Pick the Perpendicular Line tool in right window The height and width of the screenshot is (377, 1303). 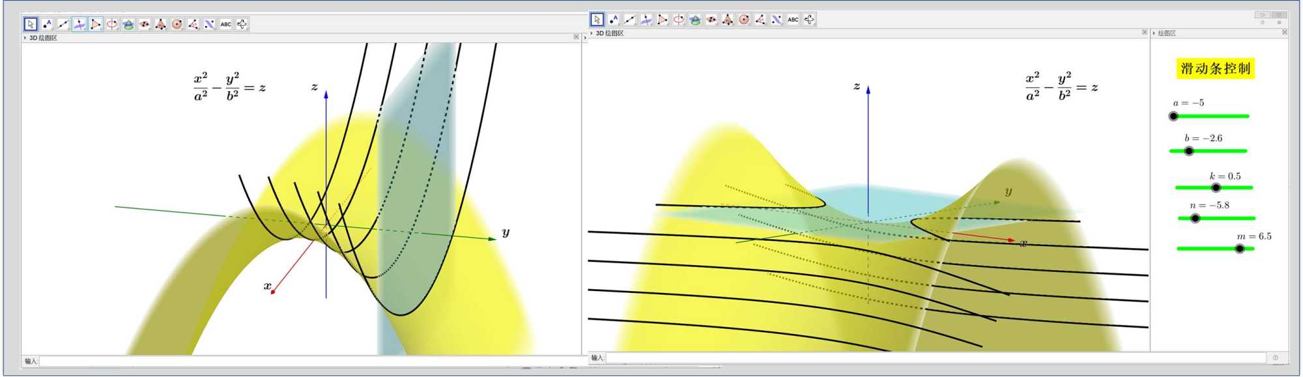[x=646, y=20]
